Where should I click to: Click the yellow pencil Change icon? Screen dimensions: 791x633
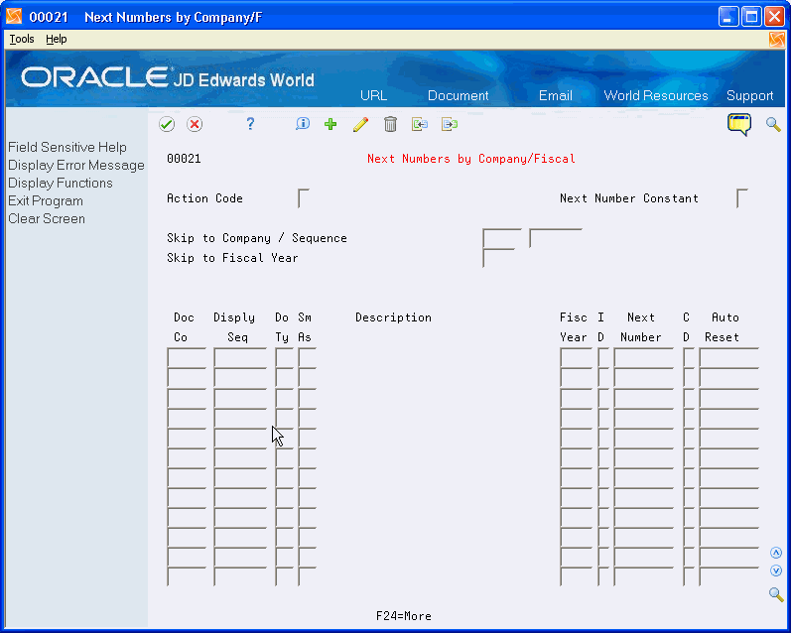[x=360, y=124]
